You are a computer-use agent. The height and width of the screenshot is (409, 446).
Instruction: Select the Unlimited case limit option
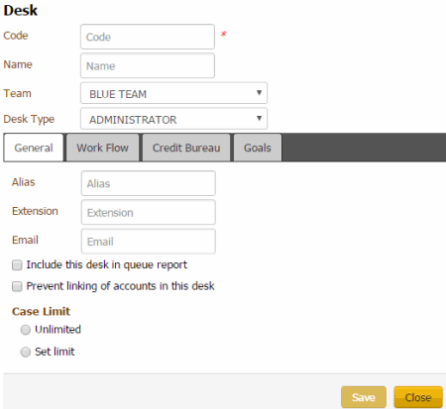(26, 330)
